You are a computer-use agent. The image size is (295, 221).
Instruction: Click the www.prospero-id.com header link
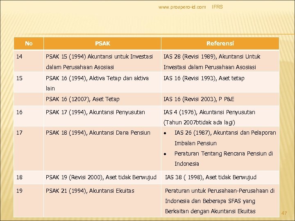tap(182, 7)
